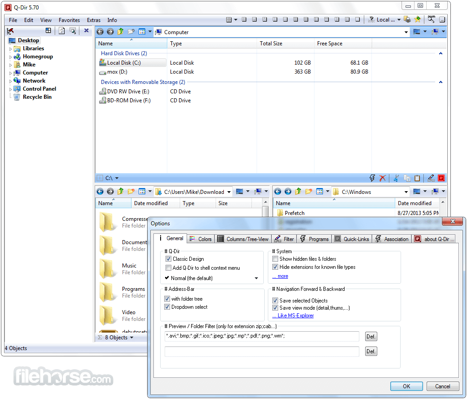
Task: Click OK in the Options dialog
Action: tap(406, 386)
